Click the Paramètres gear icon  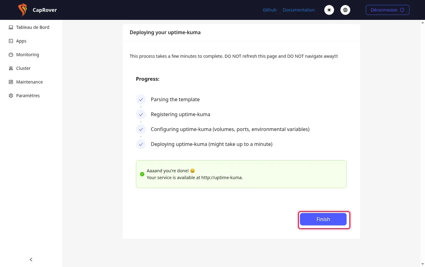tap(11, 96)
